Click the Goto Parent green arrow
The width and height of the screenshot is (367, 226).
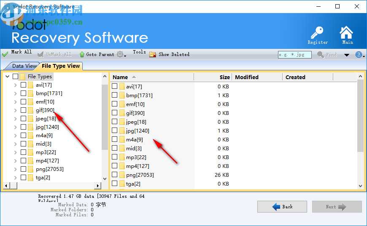[x=82, y=54]
